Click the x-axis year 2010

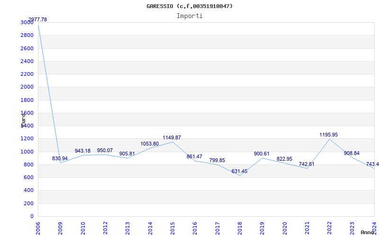coord(83,228)
